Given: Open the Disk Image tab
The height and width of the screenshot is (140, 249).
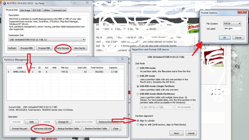Looking at the screenshot, I should point(25,10).
